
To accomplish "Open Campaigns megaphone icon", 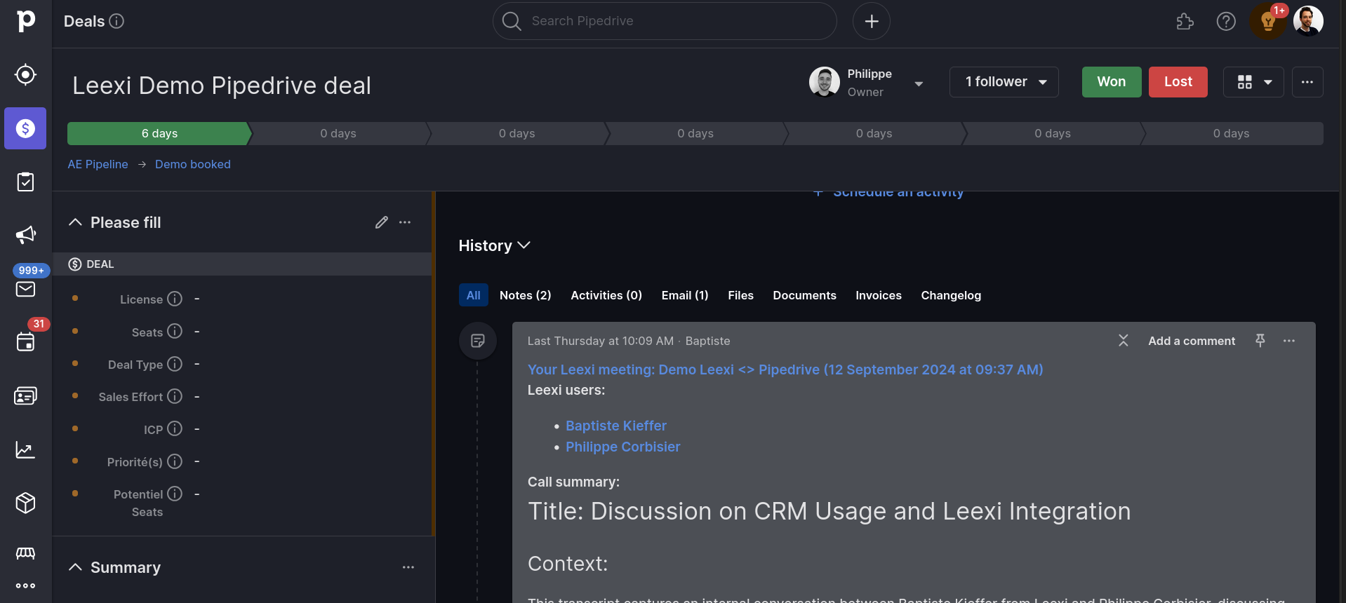I will tap(25, 235).
